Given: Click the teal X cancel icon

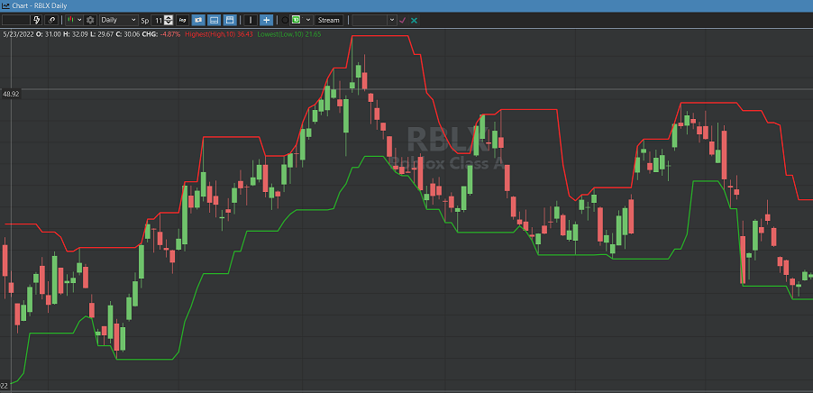Looking at the screenshot, I should pos(414,20).
